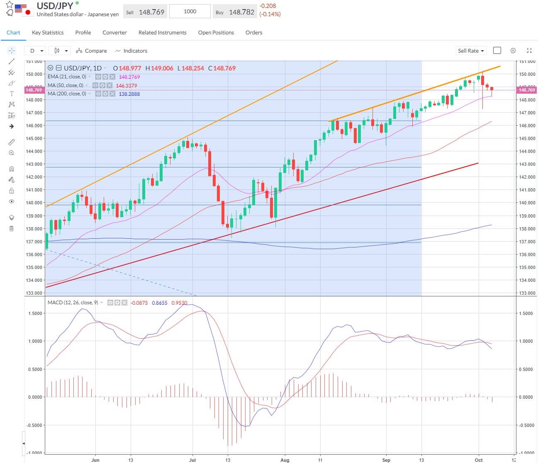This screenshot has height=463, width=538.
Task: Click the pink 148.769 price label on right axis
Action: click(x=526, y=90)
